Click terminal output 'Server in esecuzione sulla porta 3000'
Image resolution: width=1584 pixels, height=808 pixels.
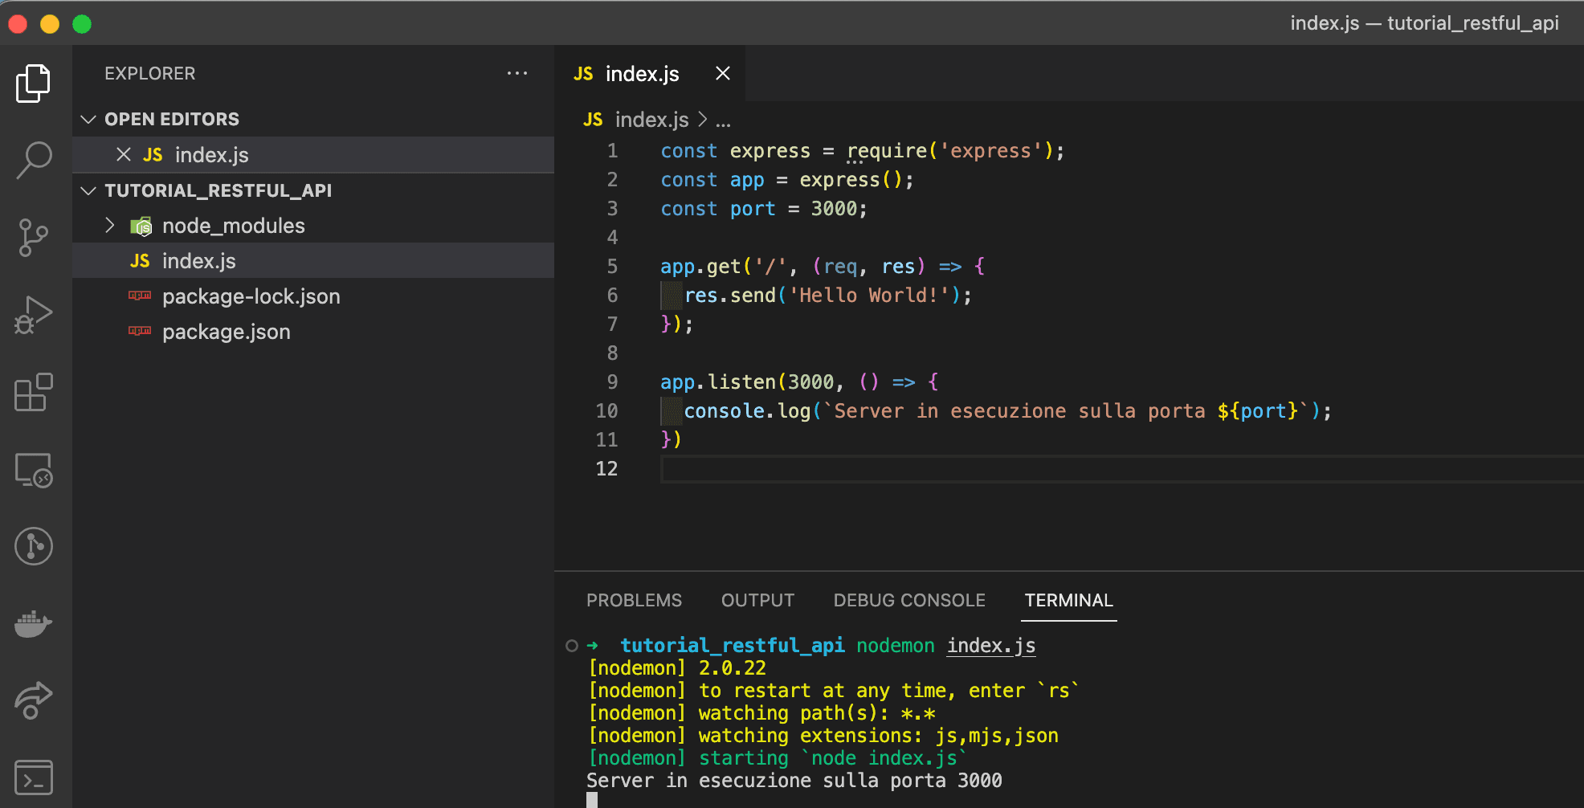(x=794, y=781)
